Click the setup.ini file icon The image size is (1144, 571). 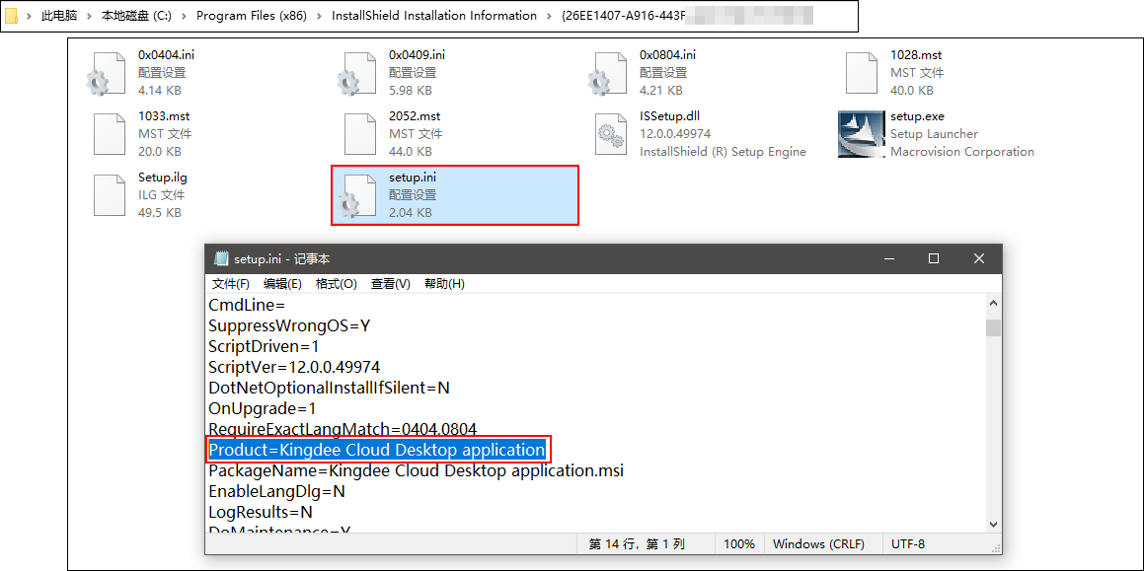358,195
